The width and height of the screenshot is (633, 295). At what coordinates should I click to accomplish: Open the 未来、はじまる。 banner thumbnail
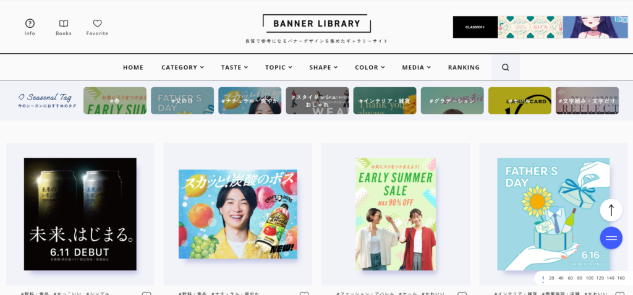point(80,214)
